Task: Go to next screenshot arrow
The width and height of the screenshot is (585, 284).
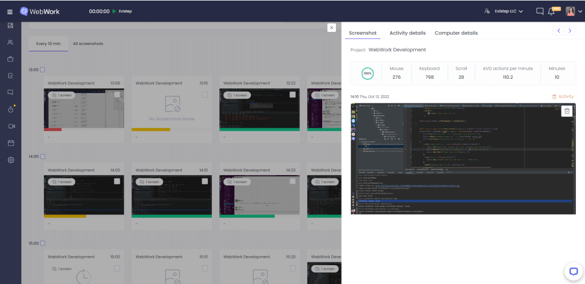Action: (x=570, y=31)
